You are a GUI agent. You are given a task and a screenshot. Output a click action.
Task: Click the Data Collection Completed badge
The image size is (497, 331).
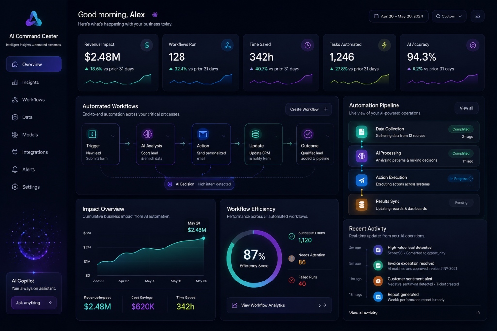tap(461, 129)
